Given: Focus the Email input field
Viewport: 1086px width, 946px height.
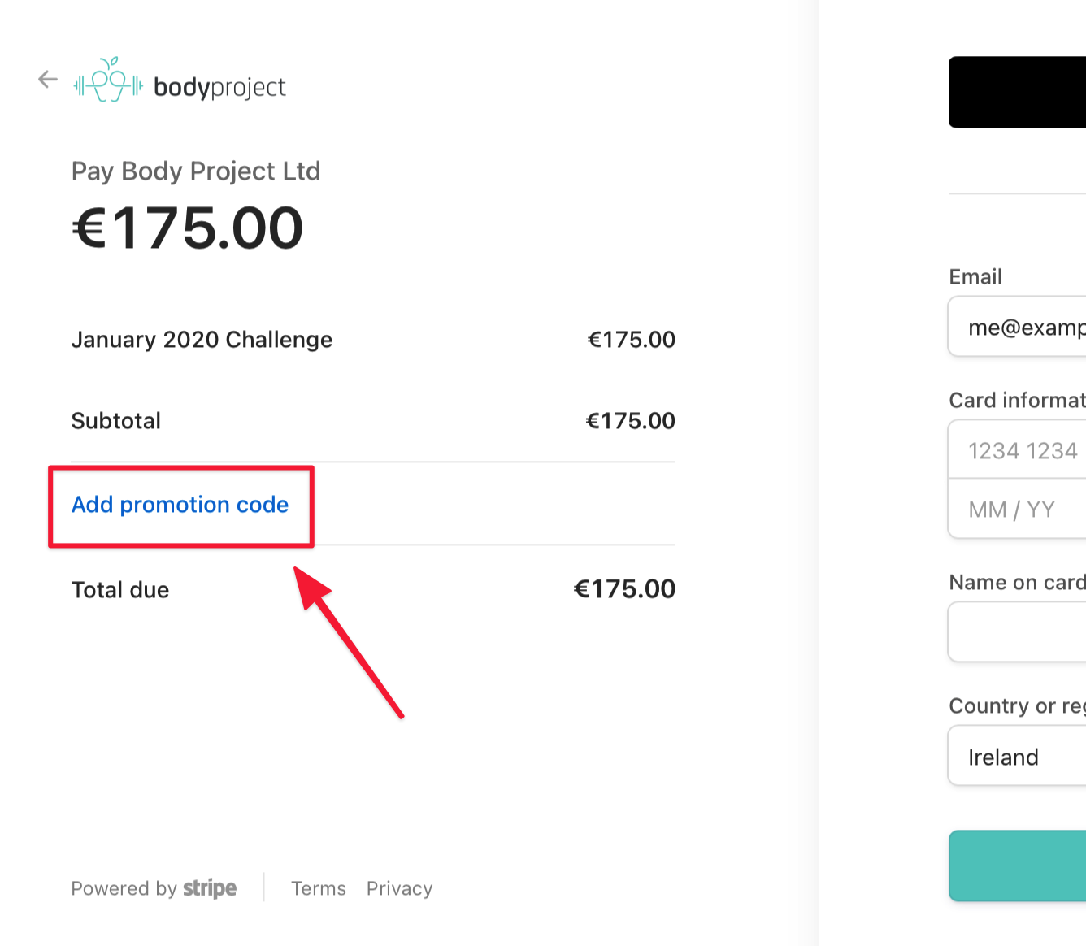Looking at the screenshot, I should click(x=1017, y=327).
